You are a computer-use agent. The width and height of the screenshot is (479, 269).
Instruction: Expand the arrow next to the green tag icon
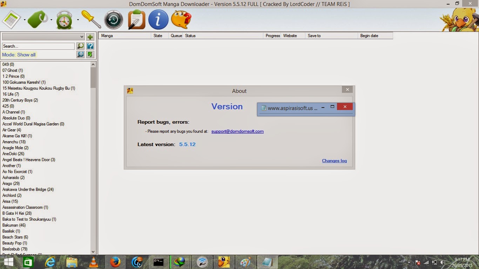51,20
